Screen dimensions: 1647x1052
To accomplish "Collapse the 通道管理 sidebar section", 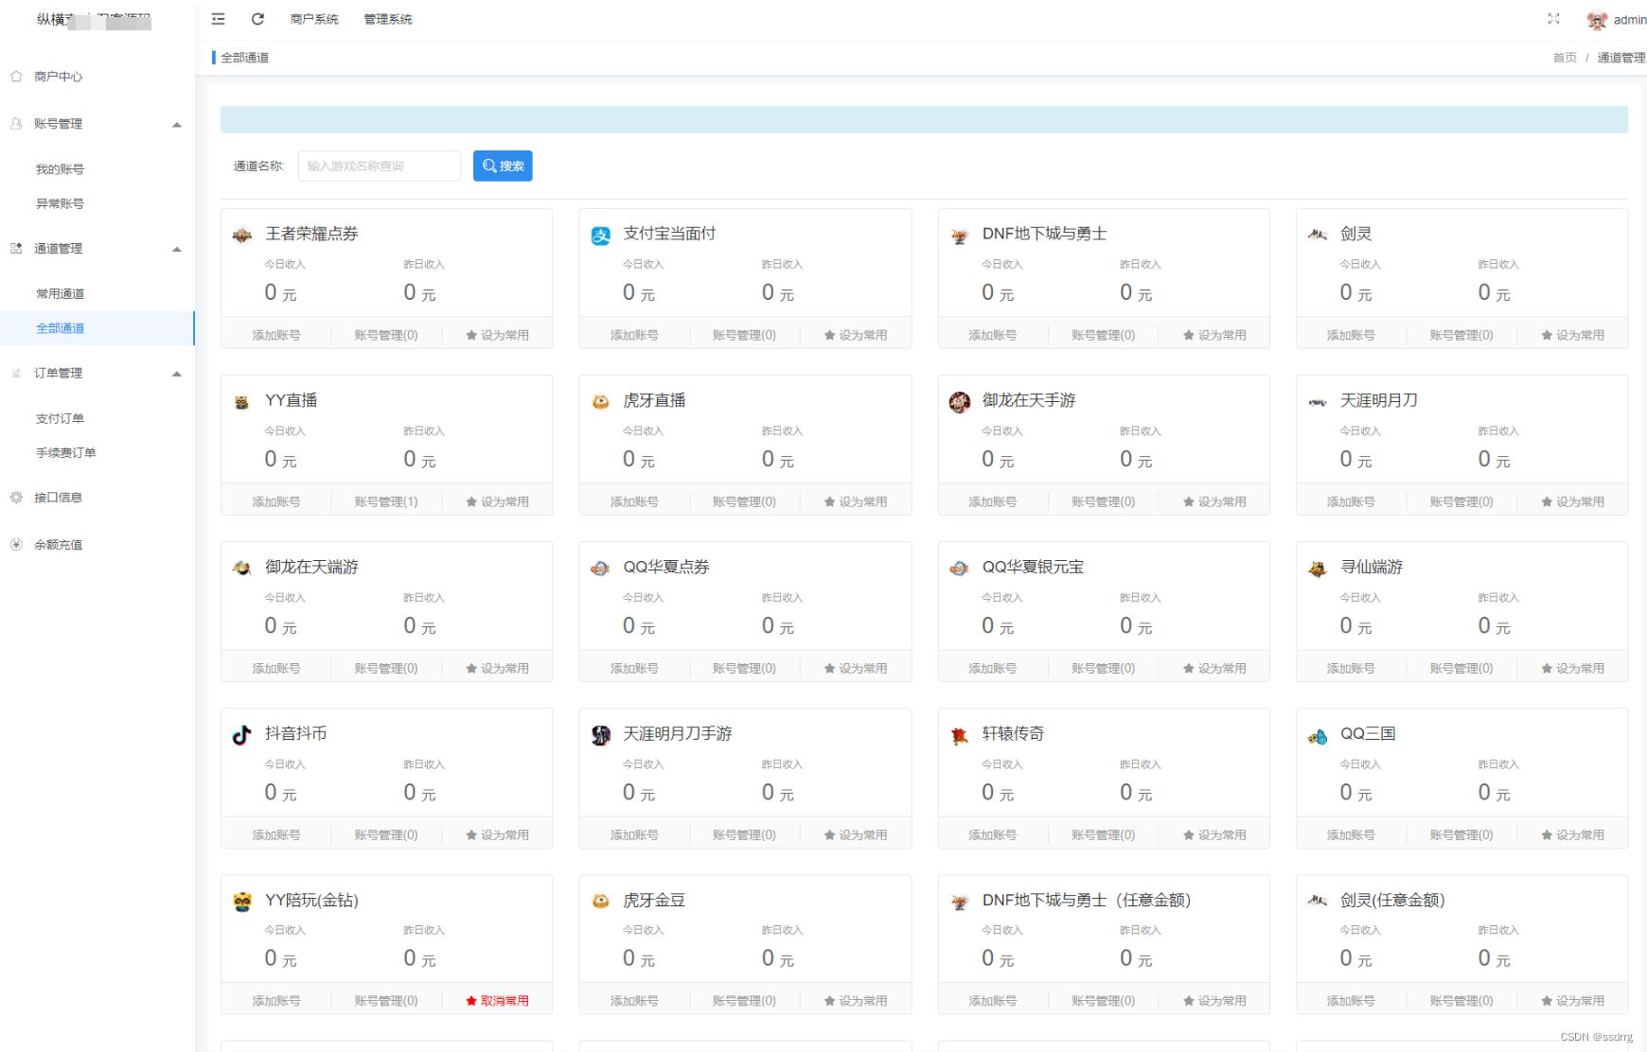I will [176, 249].
